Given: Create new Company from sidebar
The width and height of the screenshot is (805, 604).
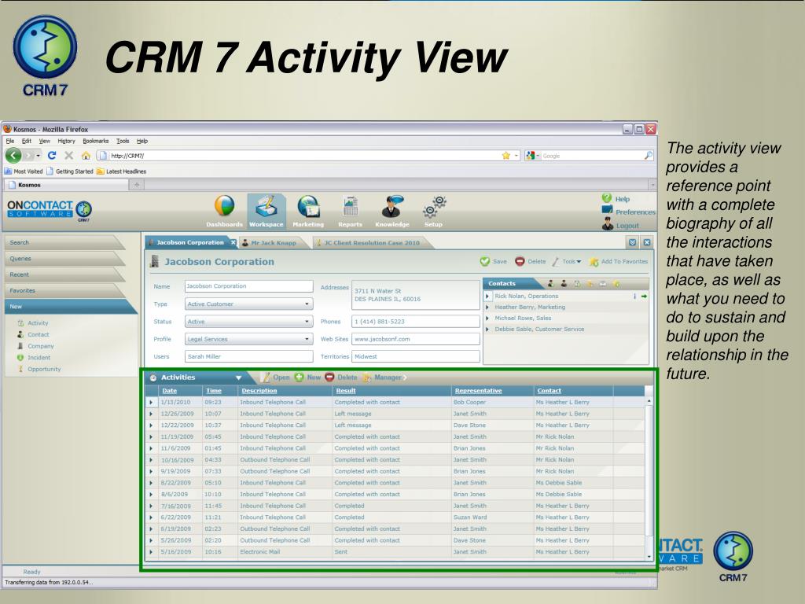Looking at the screenshot, I should click(x=36, y=346).
